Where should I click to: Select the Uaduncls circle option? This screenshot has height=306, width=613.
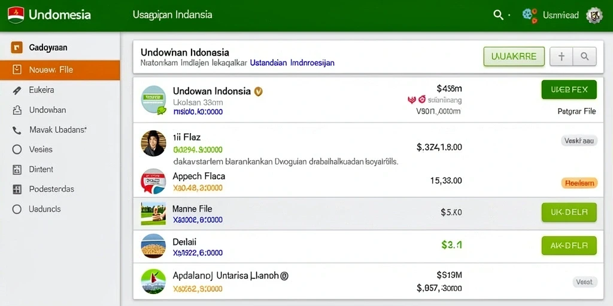tap(17, 209)
